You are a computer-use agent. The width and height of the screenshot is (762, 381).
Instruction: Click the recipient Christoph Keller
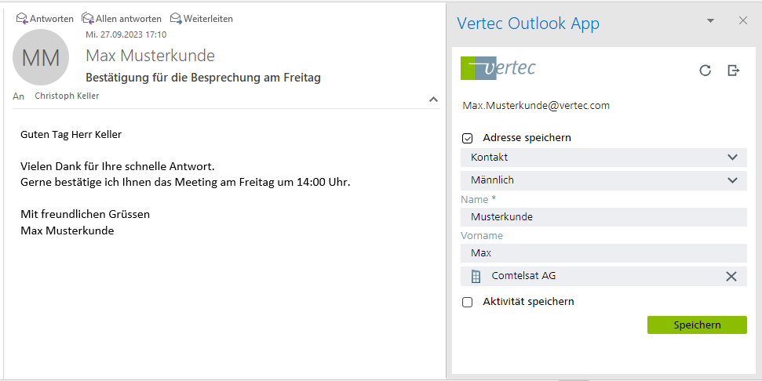(x=67, y=96)
